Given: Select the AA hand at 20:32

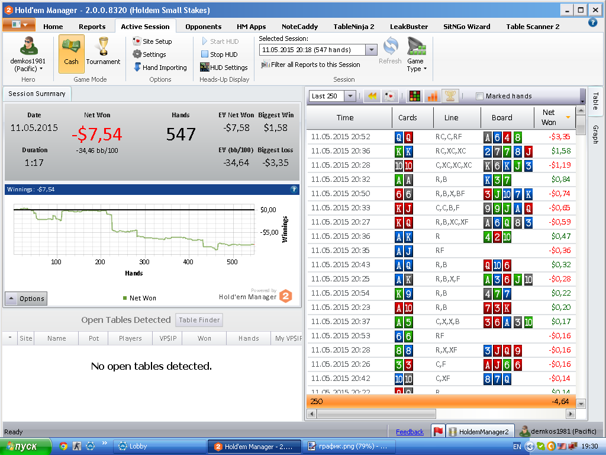Looking at the screenshot, I should tap(441, 180).
